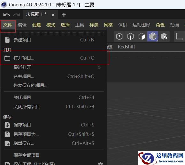Select the Texture mode checkered cube icon
Image resolution: width=185 pixels, height=165 pixels.
pyautogui.click(x=164, y=36)
